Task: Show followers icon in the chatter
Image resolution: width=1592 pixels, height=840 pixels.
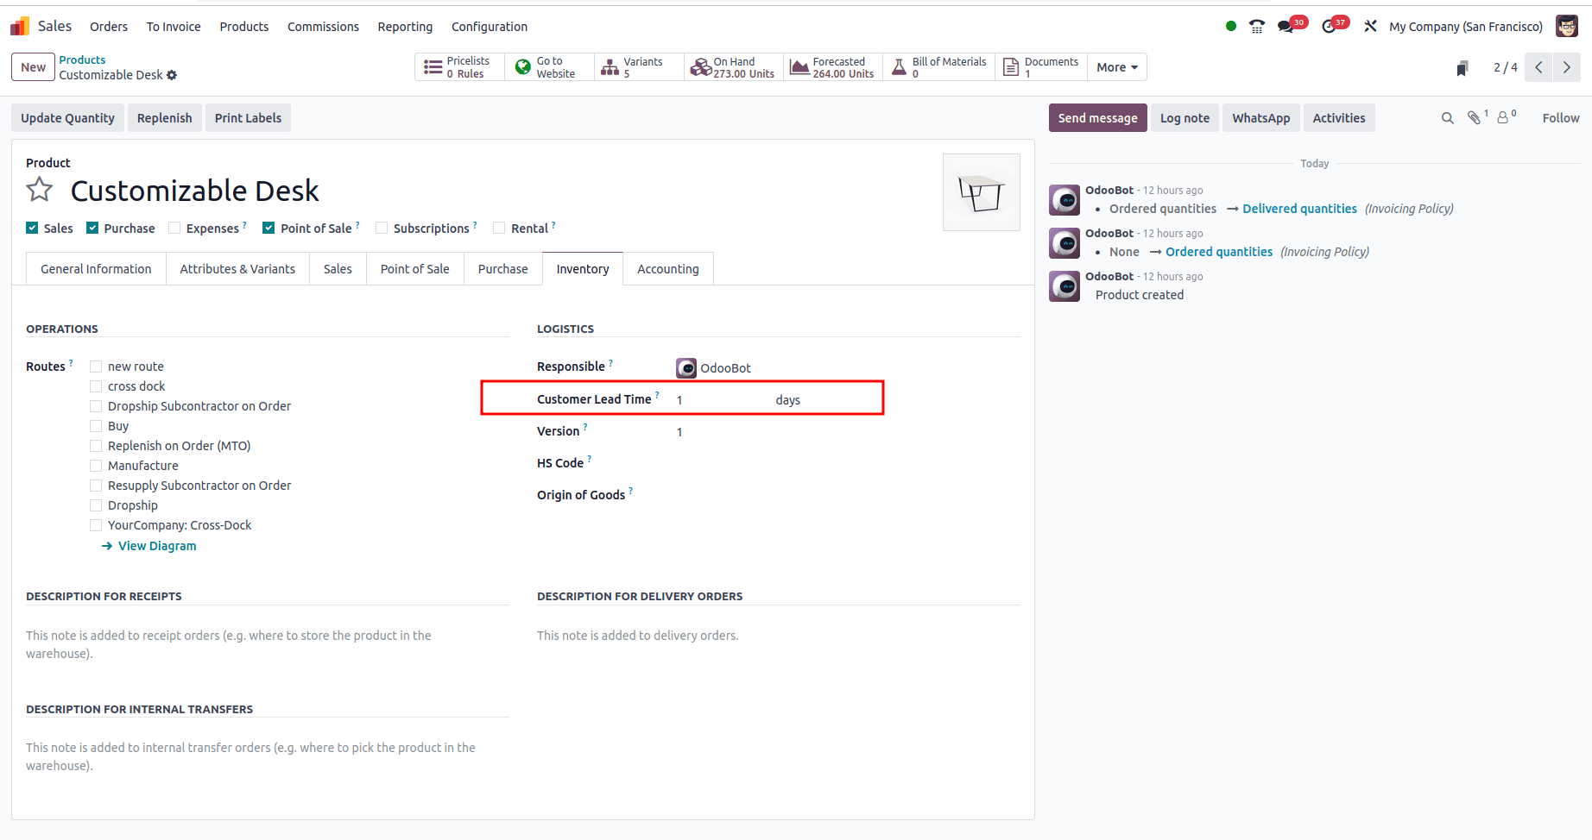Action: [x=1504, y=118]
